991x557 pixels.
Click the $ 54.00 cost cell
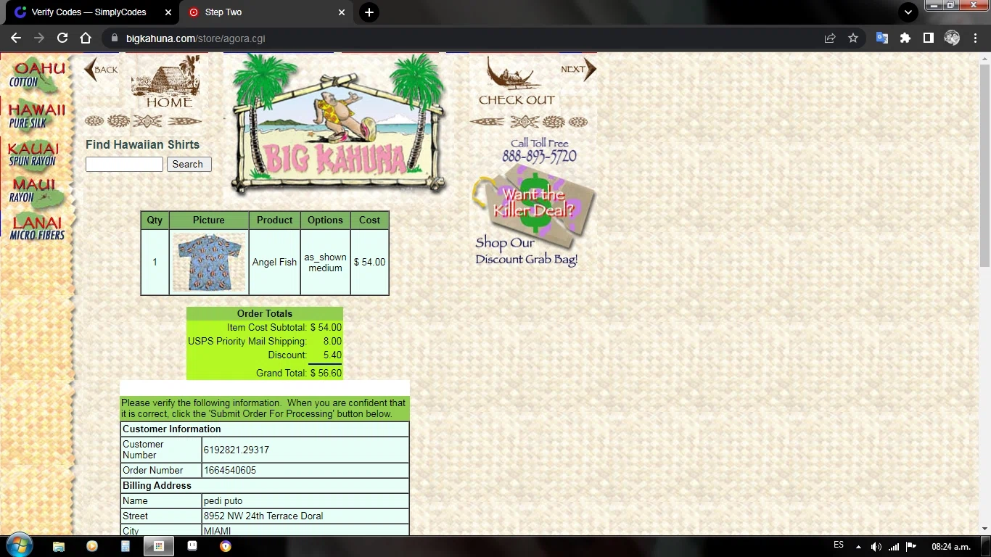click(x=369, y=263)
